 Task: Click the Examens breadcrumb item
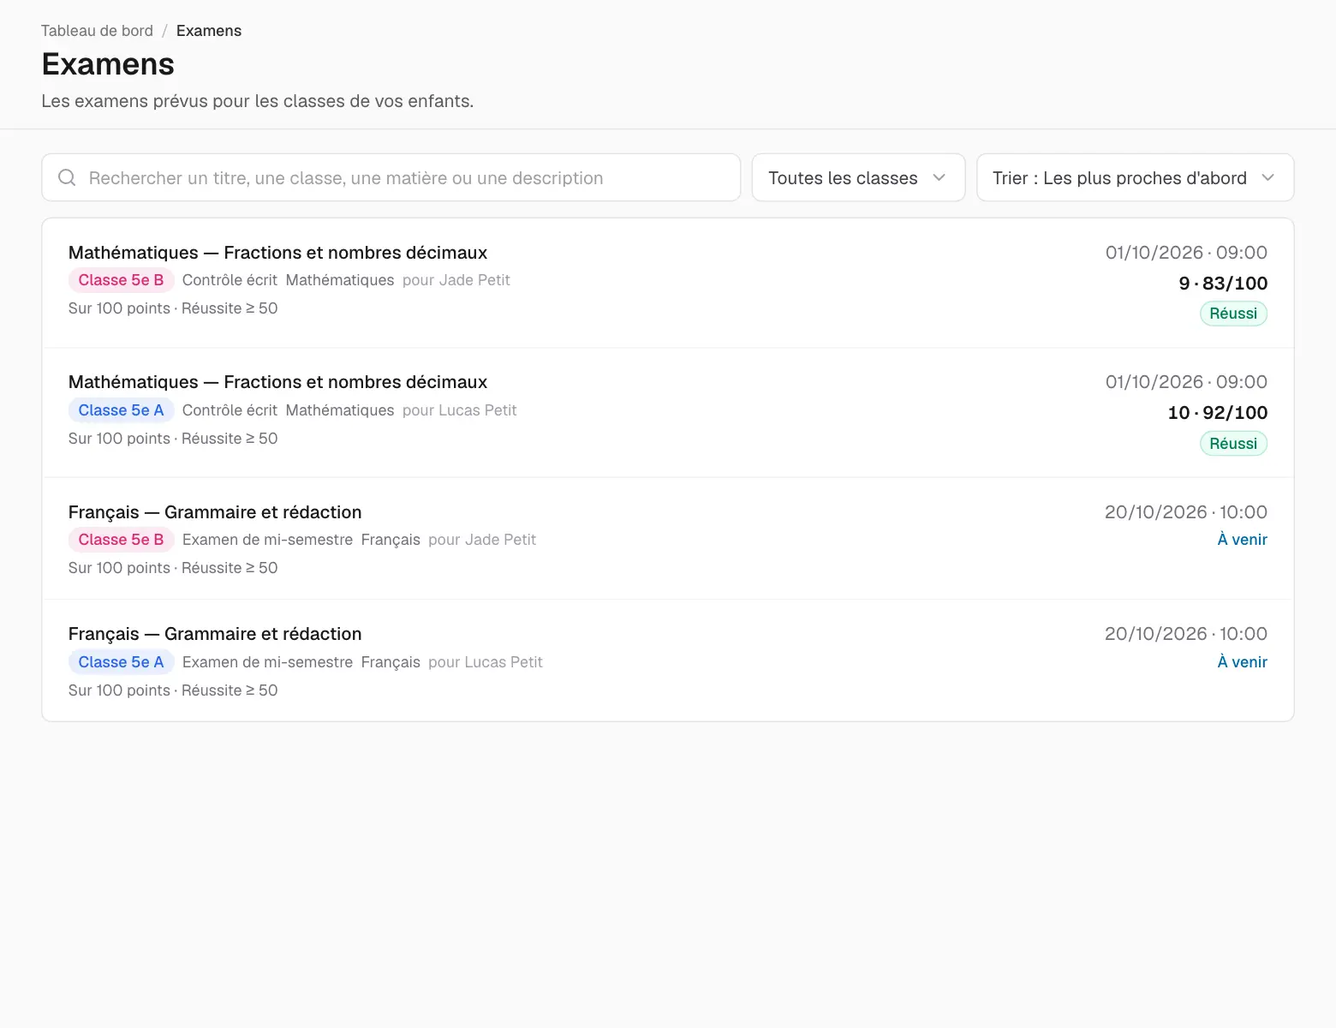click(x=209, y=31)
